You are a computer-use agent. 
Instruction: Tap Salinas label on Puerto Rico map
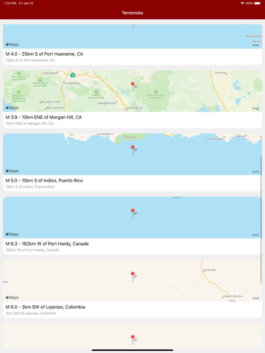click(x=241, y=137)
